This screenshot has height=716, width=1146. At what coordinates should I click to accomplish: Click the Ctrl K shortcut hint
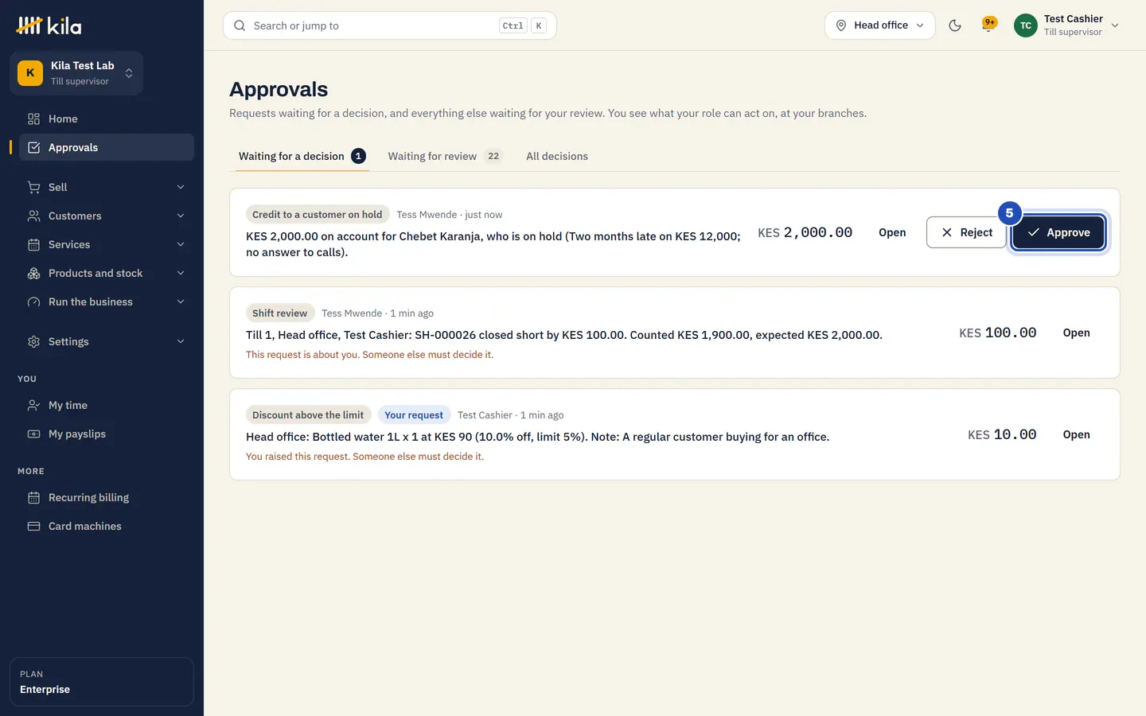coord(523,25)
